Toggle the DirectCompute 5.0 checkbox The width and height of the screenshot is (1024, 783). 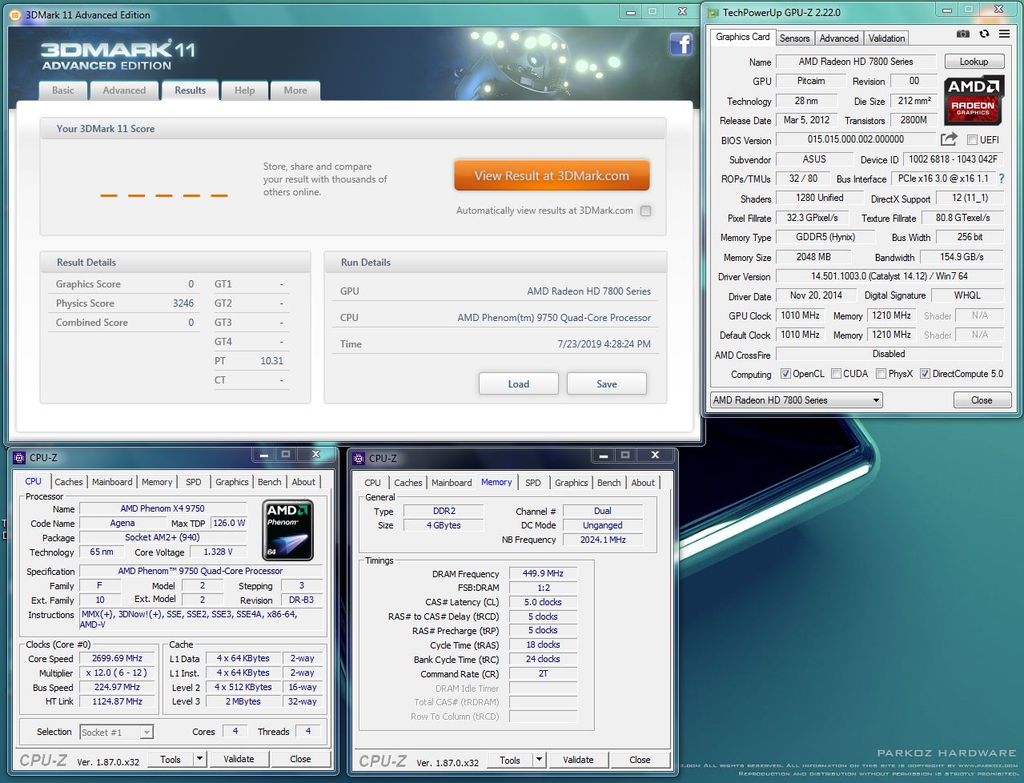pos(925,374)
